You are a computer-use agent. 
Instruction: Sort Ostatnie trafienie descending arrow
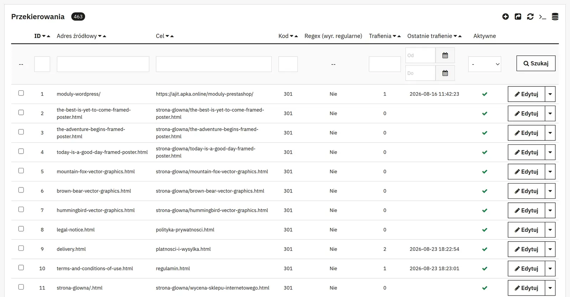[455, 36]
